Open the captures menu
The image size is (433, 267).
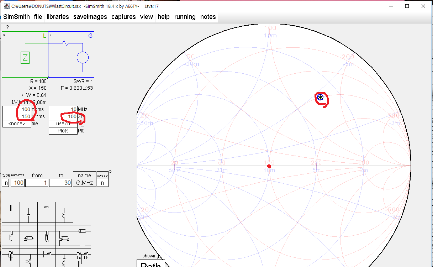click(123, 17)
